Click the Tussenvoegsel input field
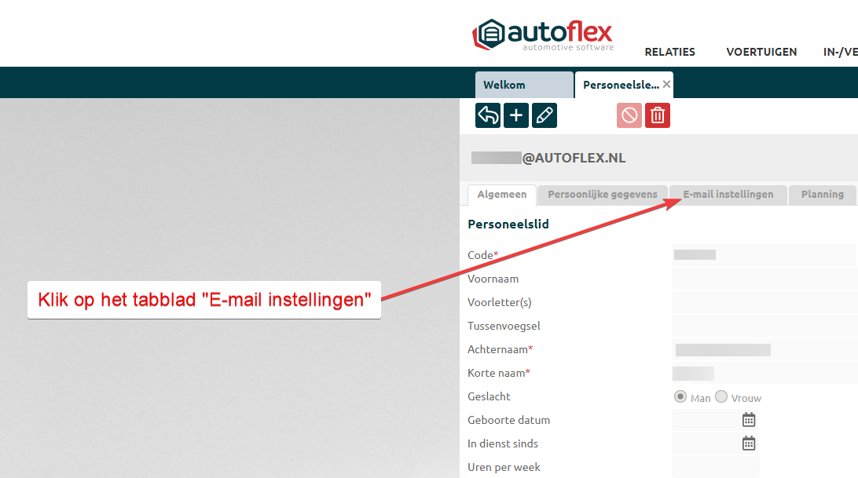 click(764, 326)
